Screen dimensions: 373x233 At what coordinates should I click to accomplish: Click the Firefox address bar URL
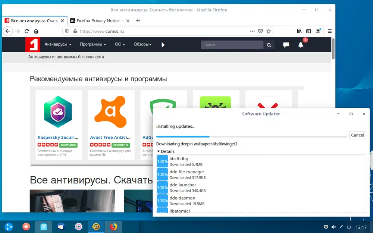(101, 31)
